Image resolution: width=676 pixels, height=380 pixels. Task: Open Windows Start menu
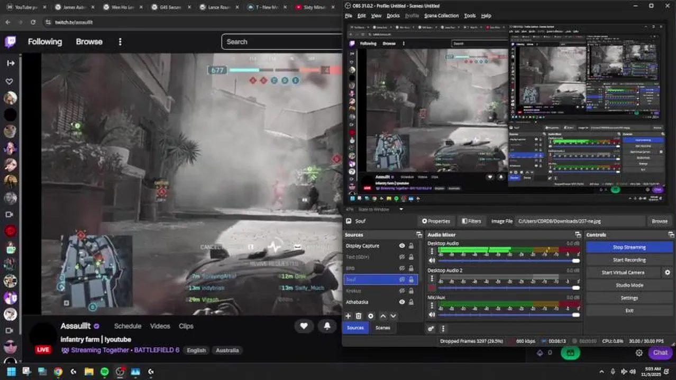click(x=11, y=372)
